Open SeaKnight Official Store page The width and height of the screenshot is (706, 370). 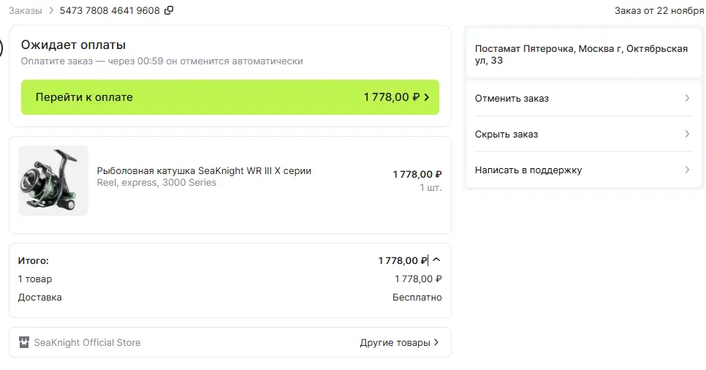(x=88, y=342)
